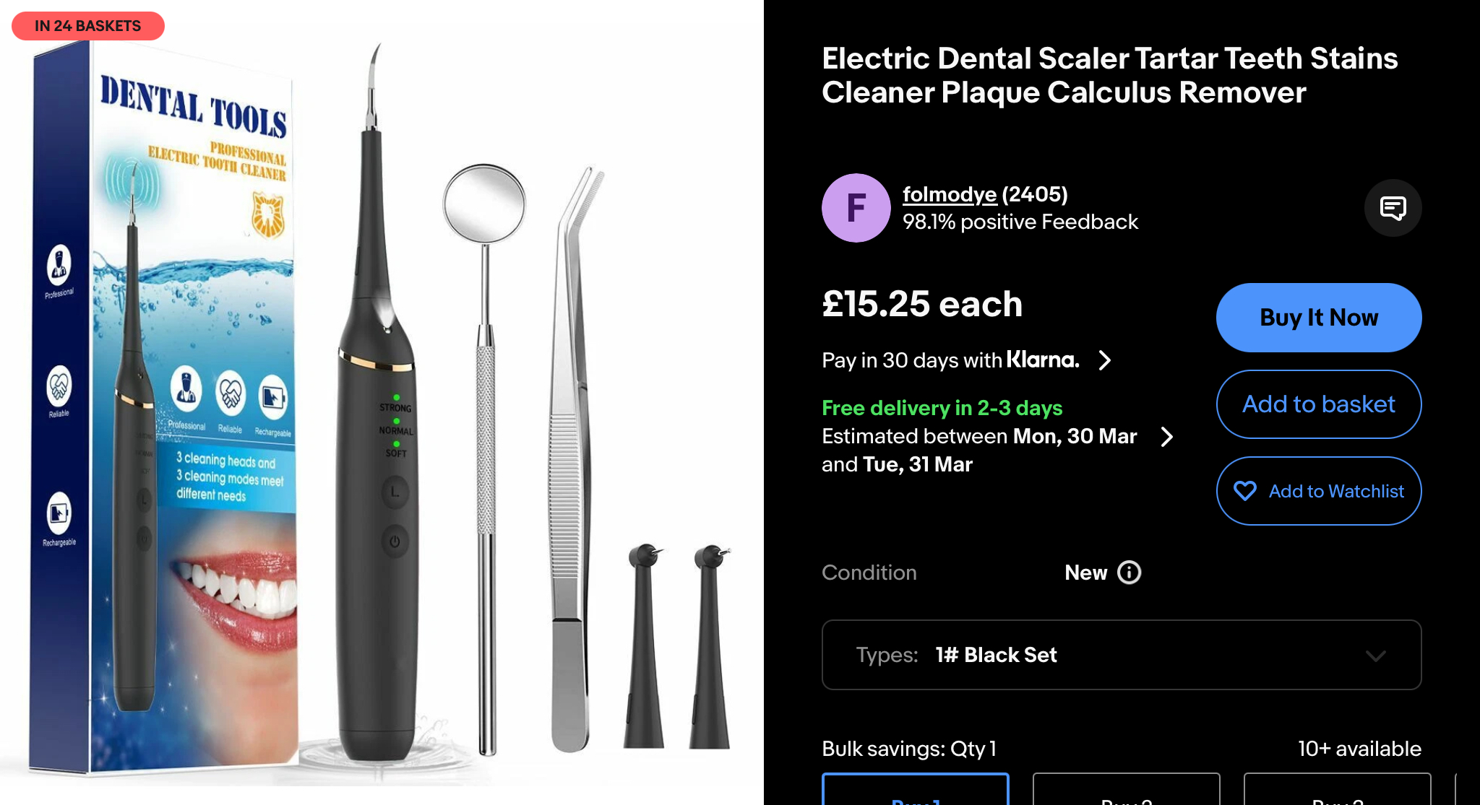Select the third bulk savings Buy 3 option

(1338, 789)
